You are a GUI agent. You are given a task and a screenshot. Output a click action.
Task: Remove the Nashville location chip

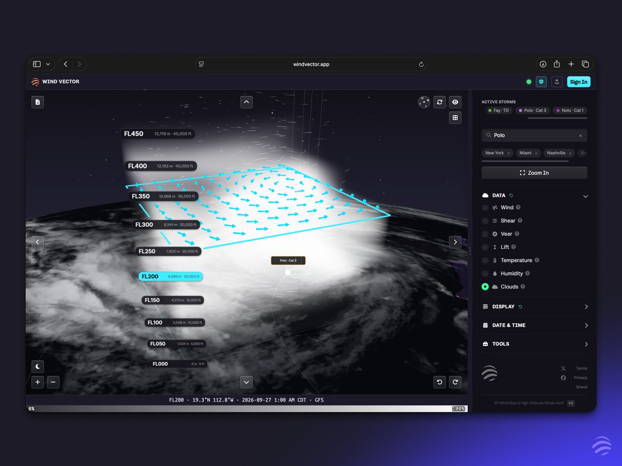(570, 153)
